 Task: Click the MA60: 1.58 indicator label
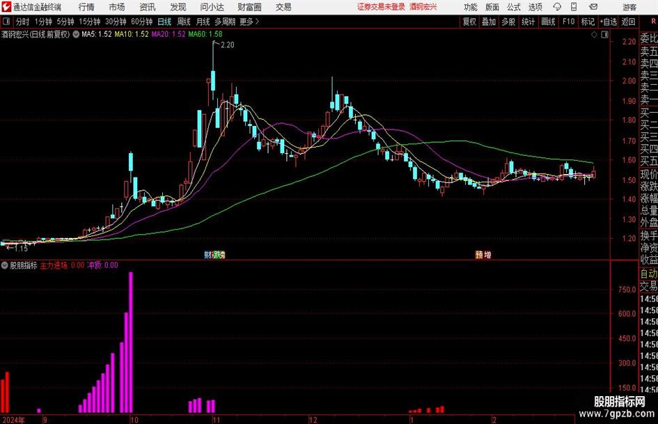[205, 34]
